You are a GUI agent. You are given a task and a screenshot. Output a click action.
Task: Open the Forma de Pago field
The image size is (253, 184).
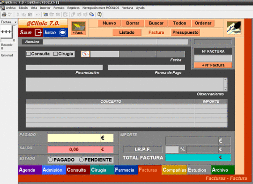click(146, 68)
